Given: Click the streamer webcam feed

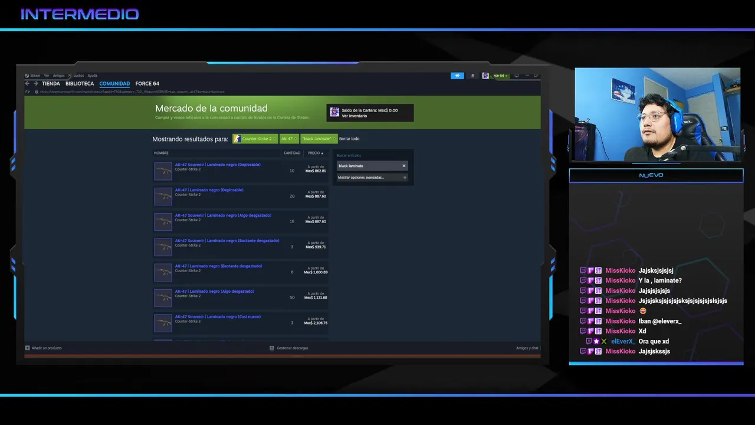Looking at the screenshot, I should pyautogui.click(x=657, y=115).
